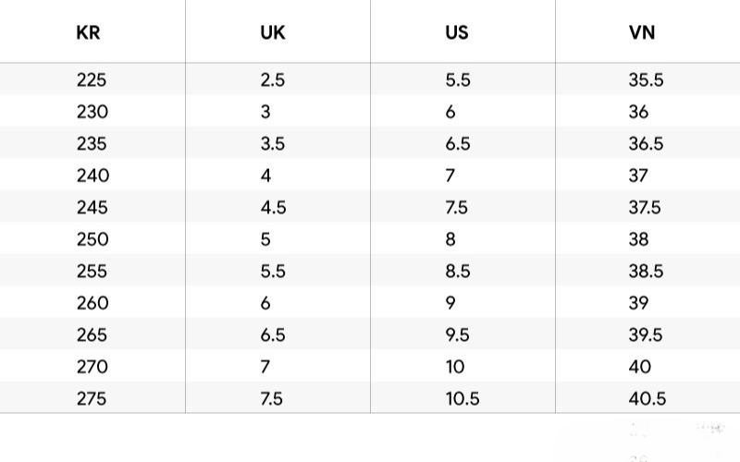Click the US column header

(457, 32)
